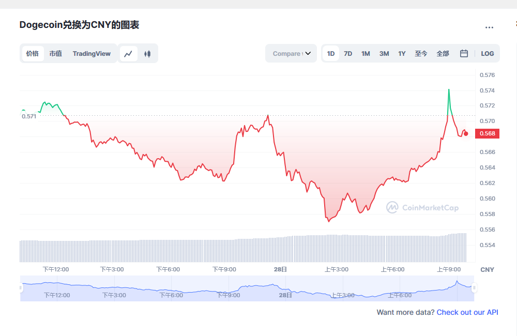Open the TradingView tab
This screenshot has height=336, width=517.
click(92, 53)
